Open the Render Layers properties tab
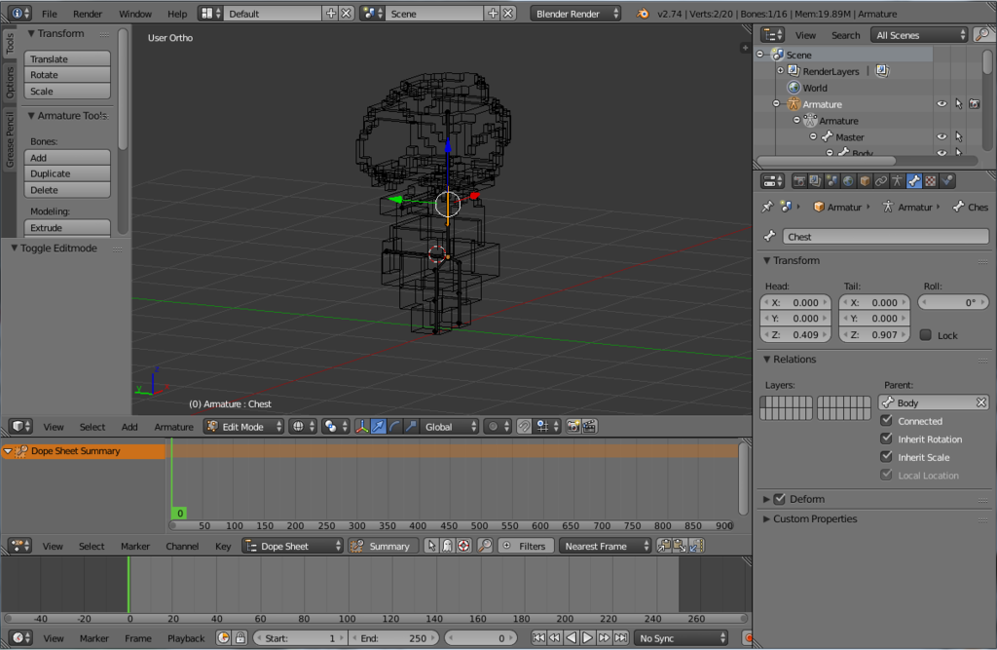Viewport: 997px width, 650px height. point(815,181)
